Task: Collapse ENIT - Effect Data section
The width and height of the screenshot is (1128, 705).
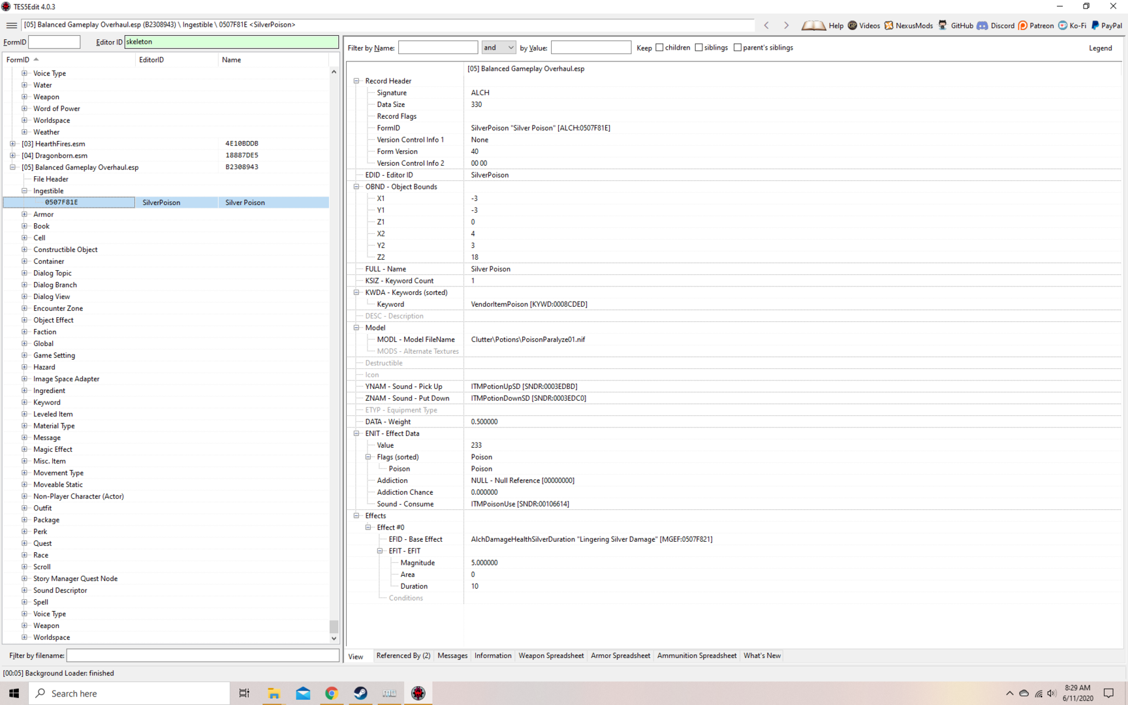Action: pyautogui.click(x=356, y=433)
